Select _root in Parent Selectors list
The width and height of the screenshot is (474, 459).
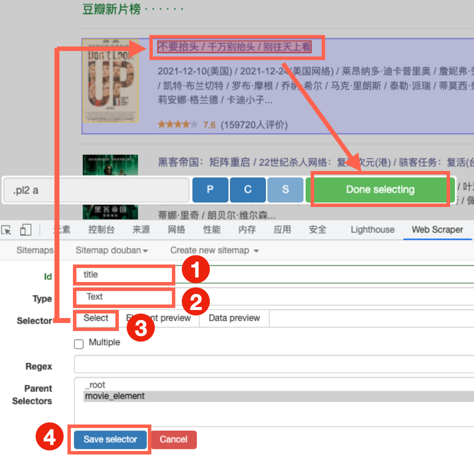click(x=95, y=385)
